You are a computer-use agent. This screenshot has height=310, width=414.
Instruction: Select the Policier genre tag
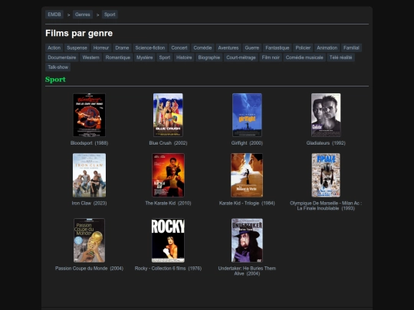click(303, 48)
